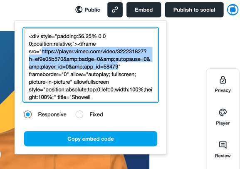
Task: Open the Player palette icon settings
Action: coord(223,113)
